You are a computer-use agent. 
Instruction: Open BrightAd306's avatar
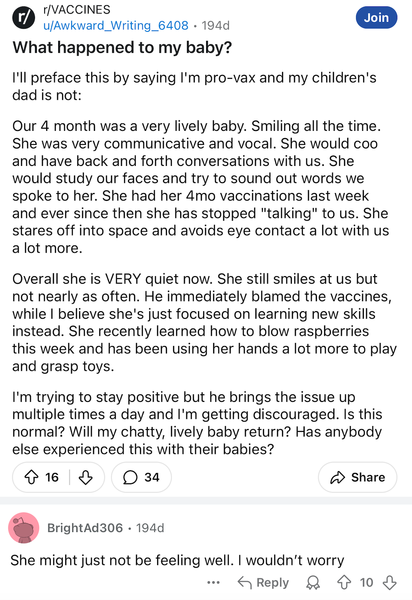pos(24,528)
